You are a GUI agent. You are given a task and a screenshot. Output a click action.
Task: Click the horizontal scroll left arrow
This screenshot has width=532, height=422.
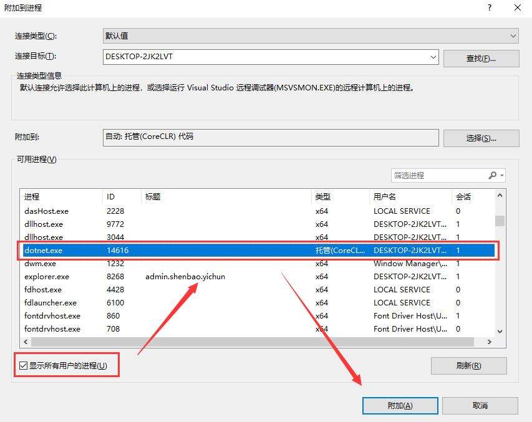click(26, 342)
